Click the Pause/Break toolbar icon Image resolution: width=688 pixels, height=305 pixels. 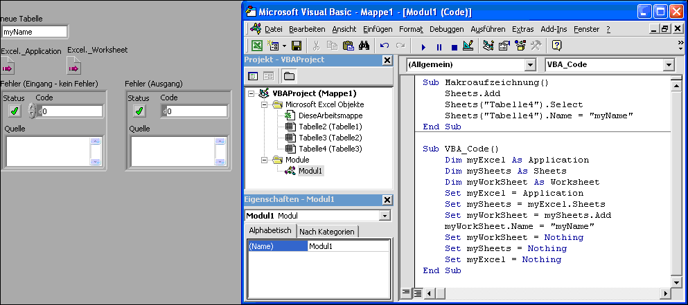(x=439, y=47)
